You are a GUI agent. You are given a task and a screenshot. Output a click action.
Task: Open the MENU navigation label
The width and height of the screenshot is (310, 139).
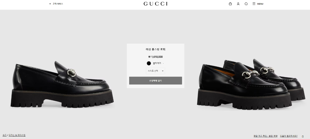point(260,4)
